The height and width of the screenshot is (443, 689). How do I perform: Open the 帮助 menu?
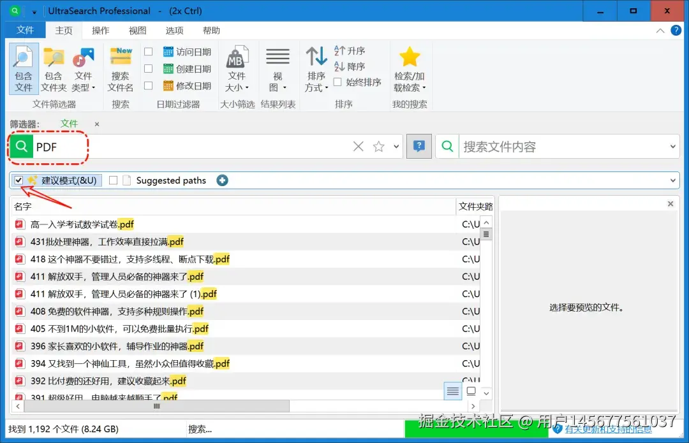211,30
